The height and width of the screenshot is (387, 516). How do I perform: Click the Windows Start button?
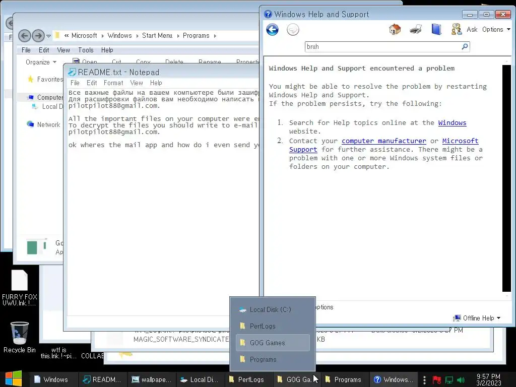tap(14, 379)
